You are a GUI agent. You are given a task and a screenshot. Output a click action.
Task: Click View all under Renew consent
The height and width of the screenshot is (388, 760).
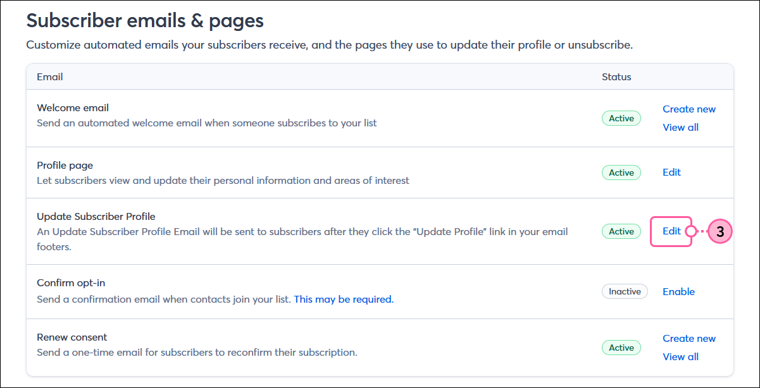click(680, 356)
